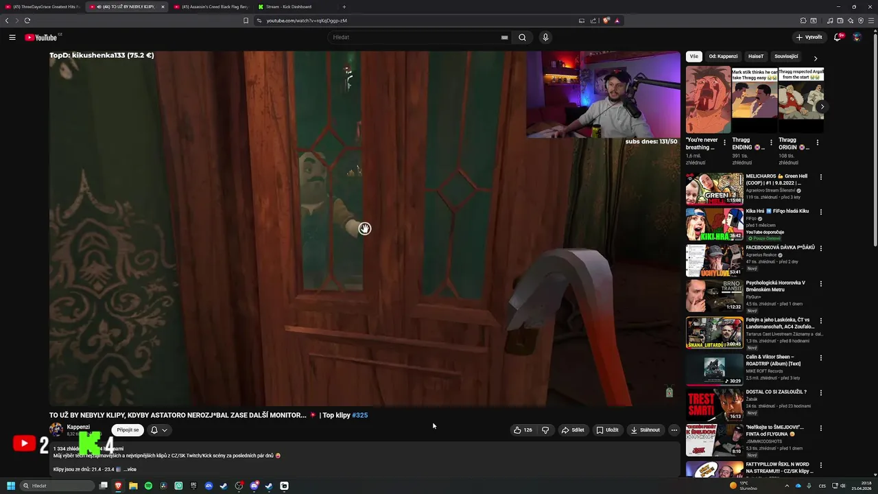Open the channel notification bell dropdown
The height and width of the screenshot is (494, 878).
(158, 430)
